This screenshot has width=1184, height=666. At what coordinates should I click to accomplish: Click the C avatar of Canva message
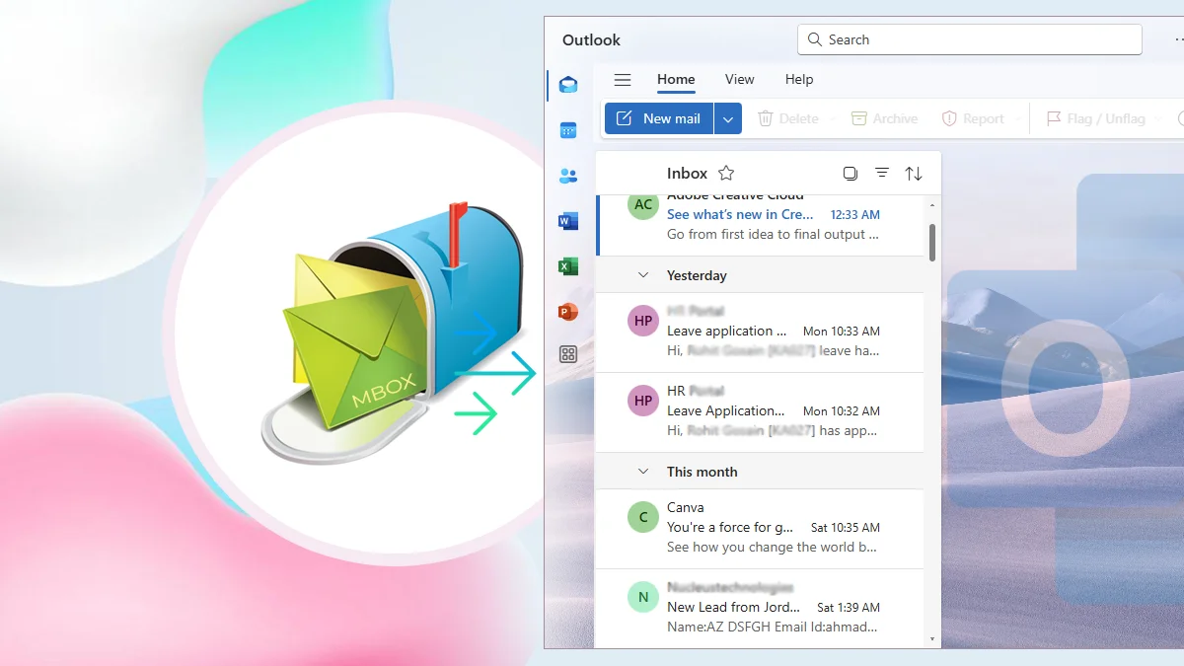(643, 517)
